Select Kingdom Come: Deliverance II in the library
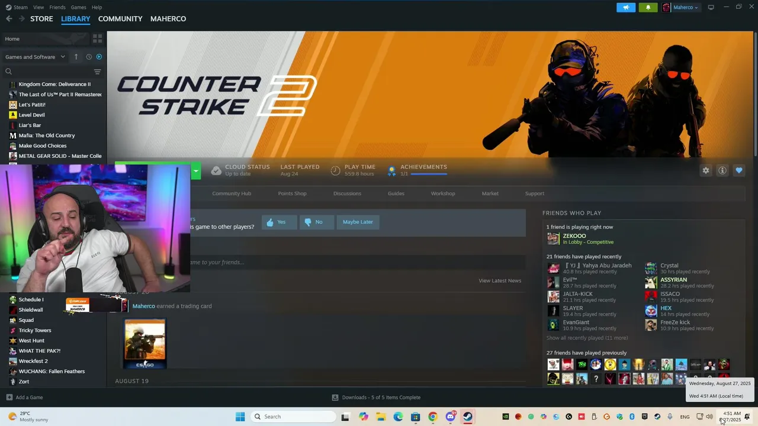This screenshot has width=758, height=426. (x=54, y=84)
